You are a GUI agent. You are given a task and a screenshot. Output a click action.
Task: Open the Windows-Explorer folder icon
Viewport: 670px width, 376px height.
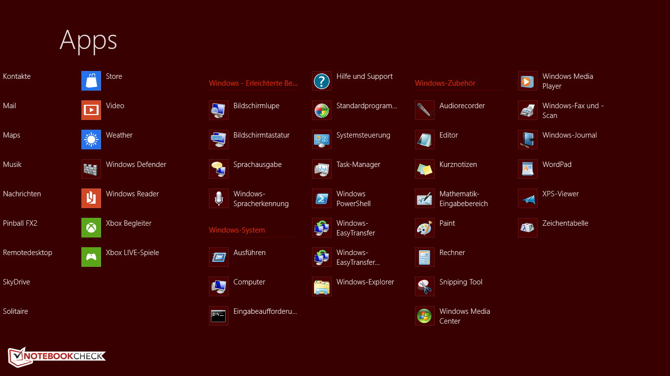pos(322,286)
